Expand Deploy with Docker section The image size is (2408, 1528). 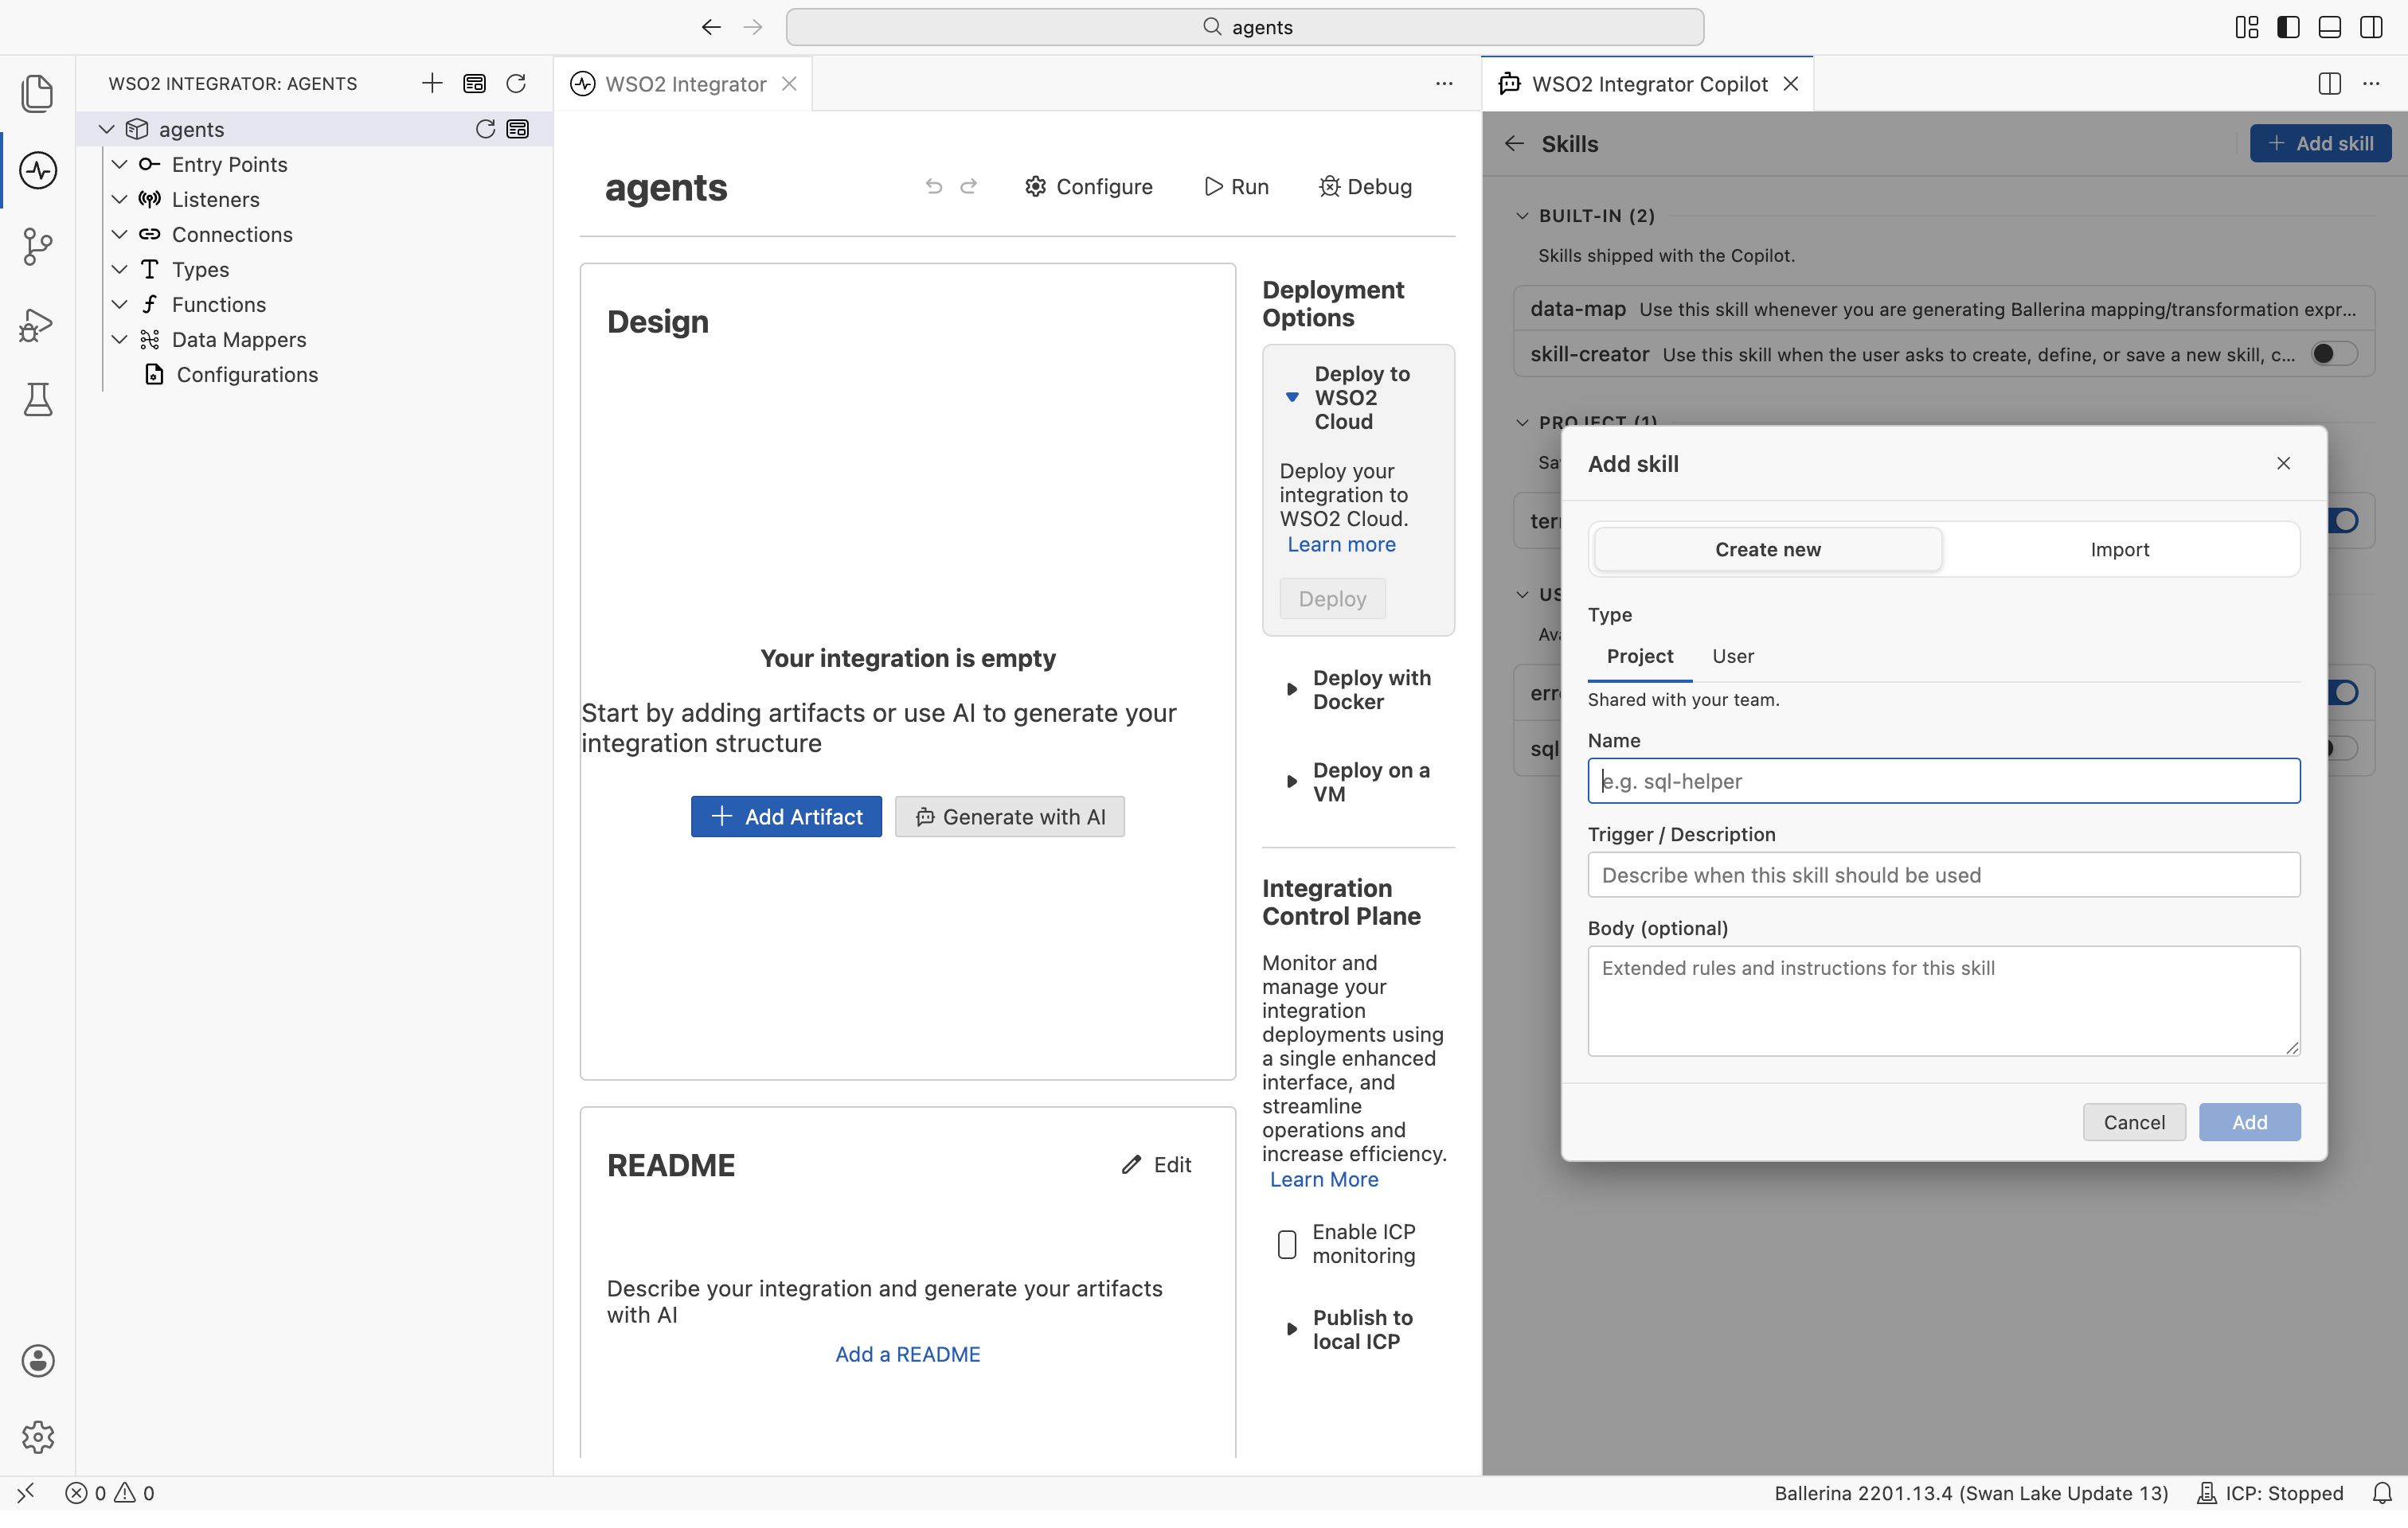pos(1291,688)
